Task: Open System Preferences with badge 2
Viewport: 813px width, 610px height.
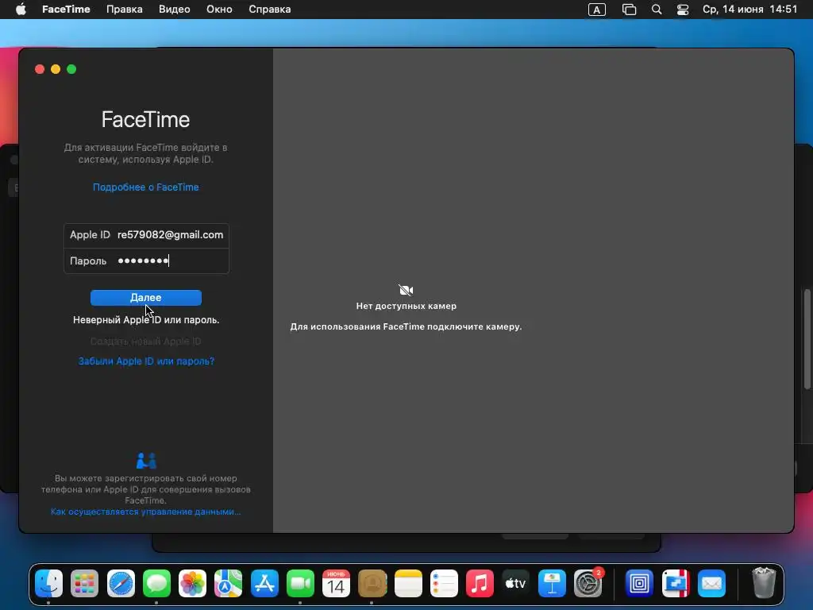Action: pyautogui.click(x=588, y=583)
